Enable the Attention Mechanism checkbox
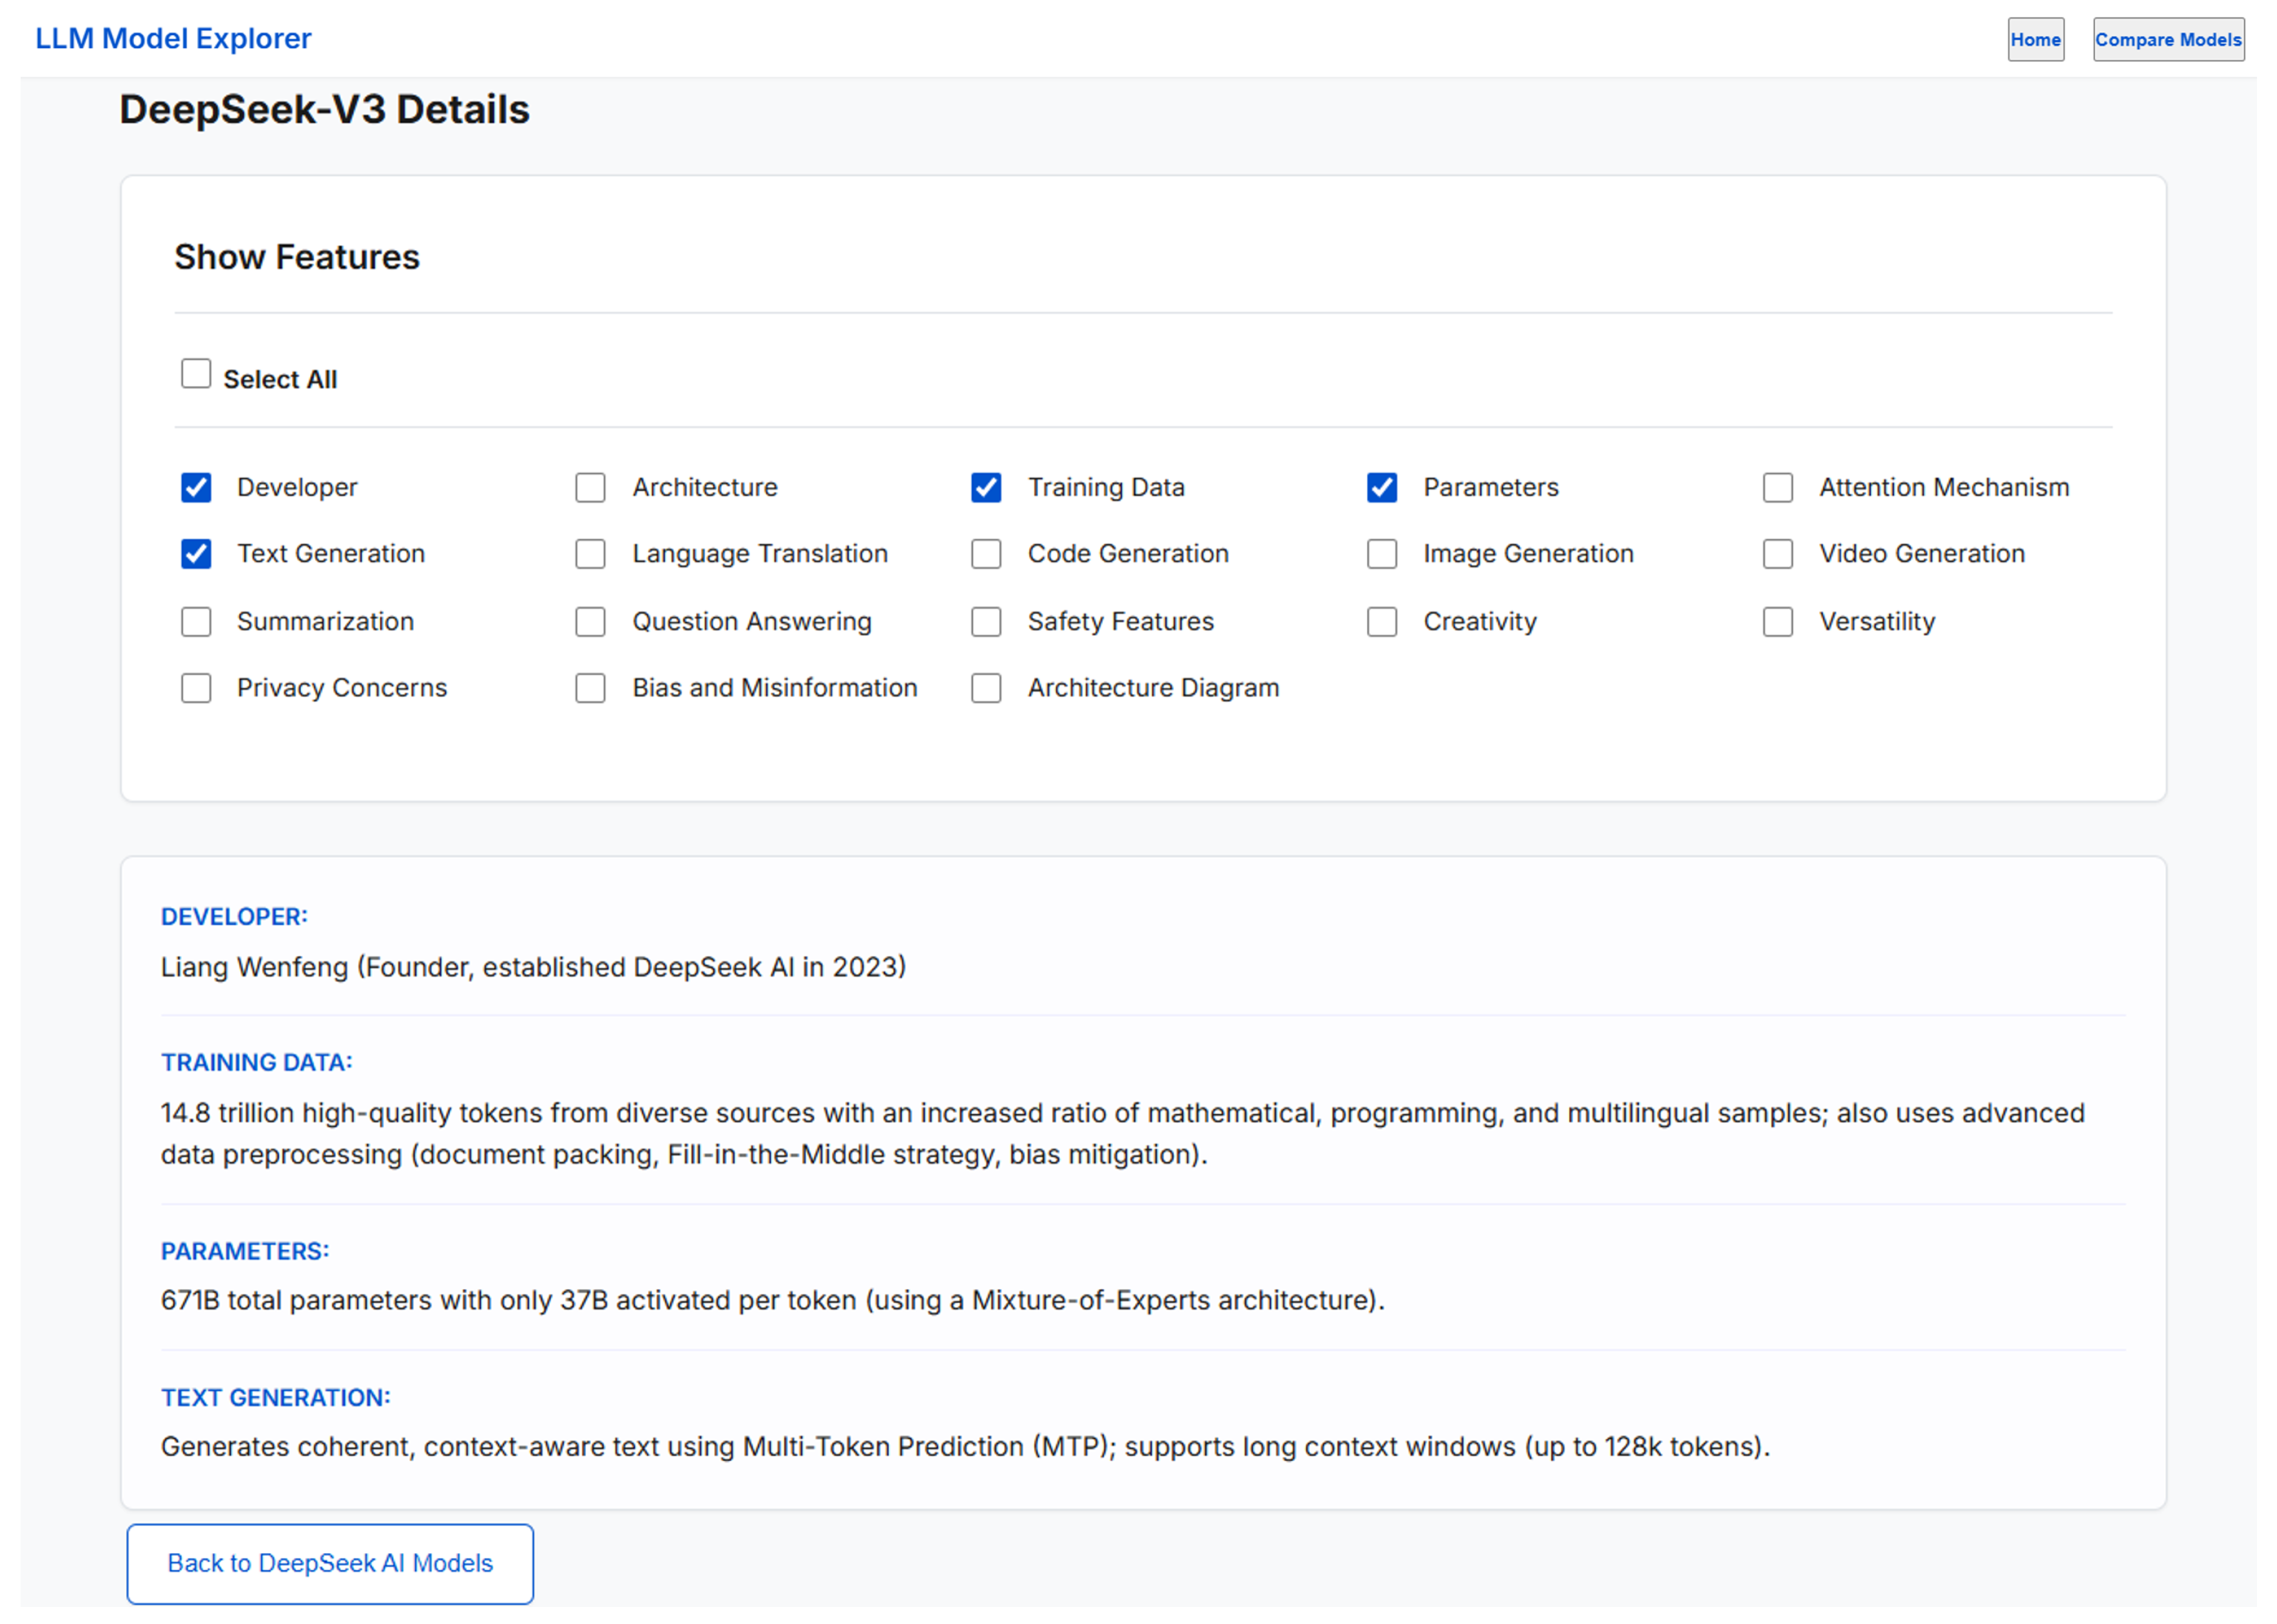This screenshot has width=2277, height=1624. (1777, 487)
